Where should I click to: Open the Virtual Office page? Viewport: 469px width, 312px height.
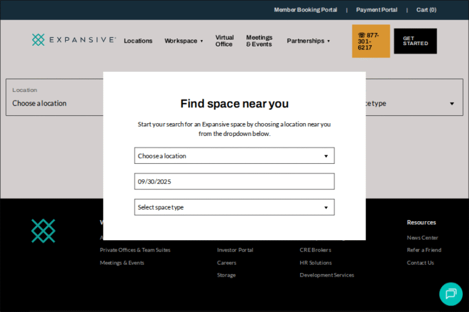224,41
